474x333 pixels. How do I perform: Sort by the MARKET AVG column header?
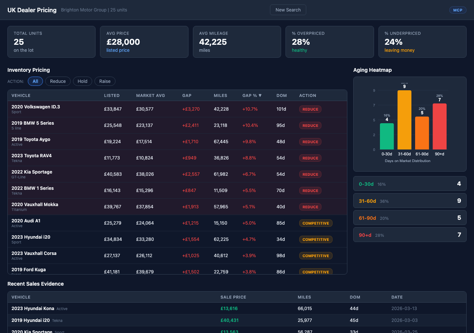[150, 95]
